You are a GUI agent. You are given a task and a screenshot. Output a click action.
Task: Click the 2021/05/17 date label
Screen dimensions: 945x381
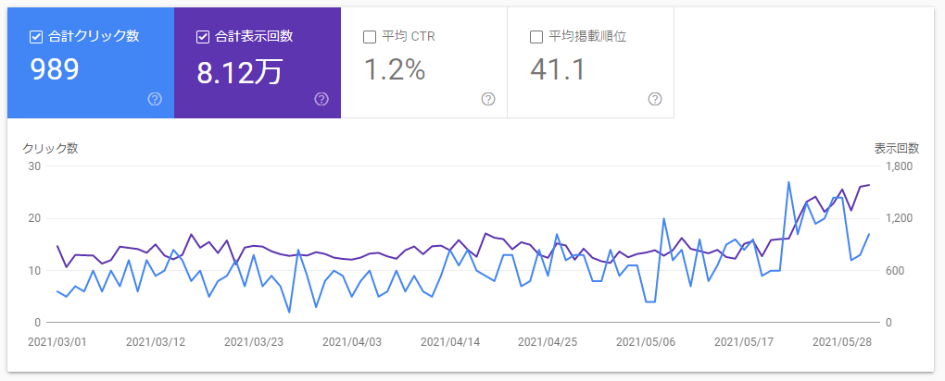tap(744, 342)
